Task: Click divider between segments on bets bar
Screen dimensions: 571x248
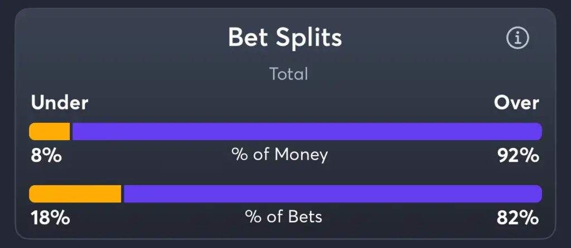Action: (x=122, y=194)
